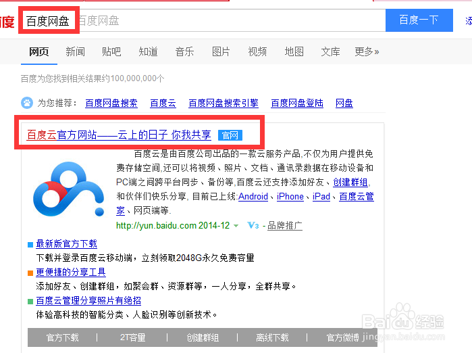Open the iPhone link
Screen dimensions: 472x353
(290, 197)
